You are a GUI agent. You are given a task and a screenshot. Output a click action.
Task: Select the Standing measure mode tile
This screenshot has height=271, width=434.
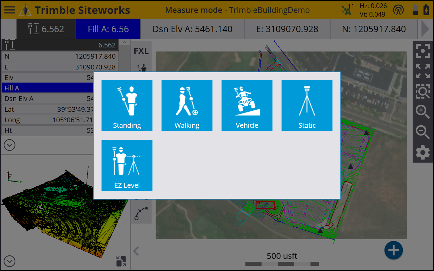tap(127, 105)
